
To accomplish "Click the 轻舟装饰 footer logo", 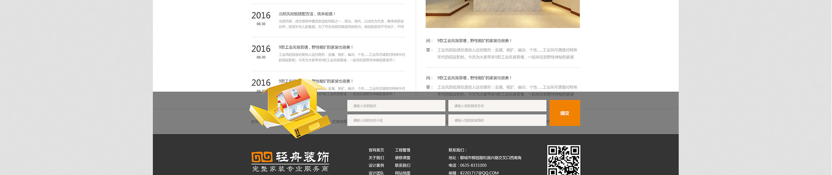I will [290, 161].
